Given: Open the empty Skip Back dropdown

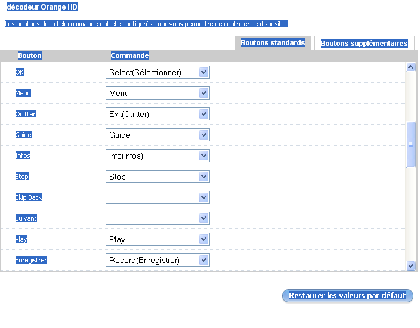Looking at the screenshot, I should point(157,197).
